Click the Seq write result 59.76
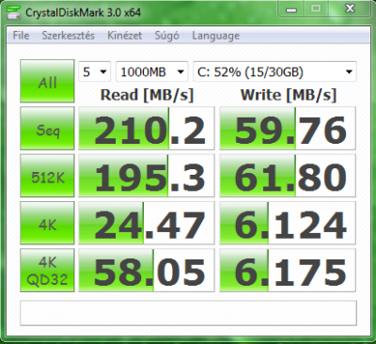 click(288, 129)
